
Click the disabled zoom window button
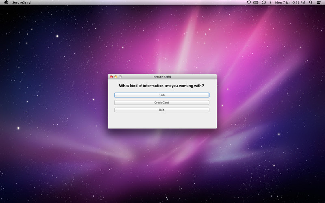point(120,77)
